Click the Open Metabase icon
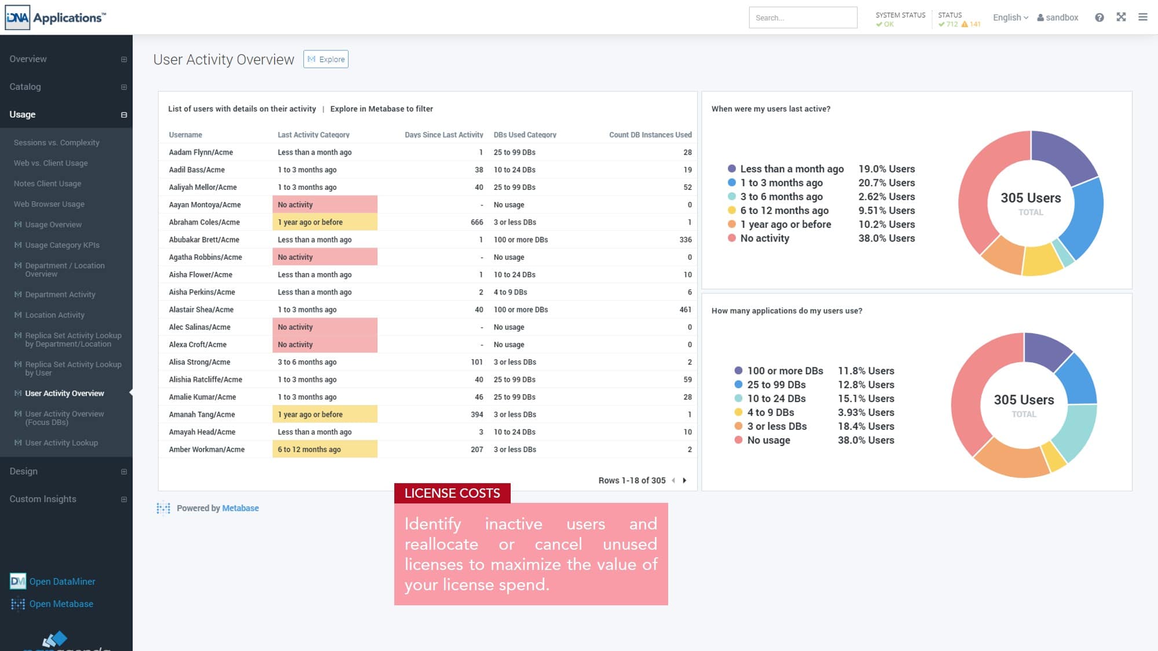1158x651 pixels. [18, 604]
